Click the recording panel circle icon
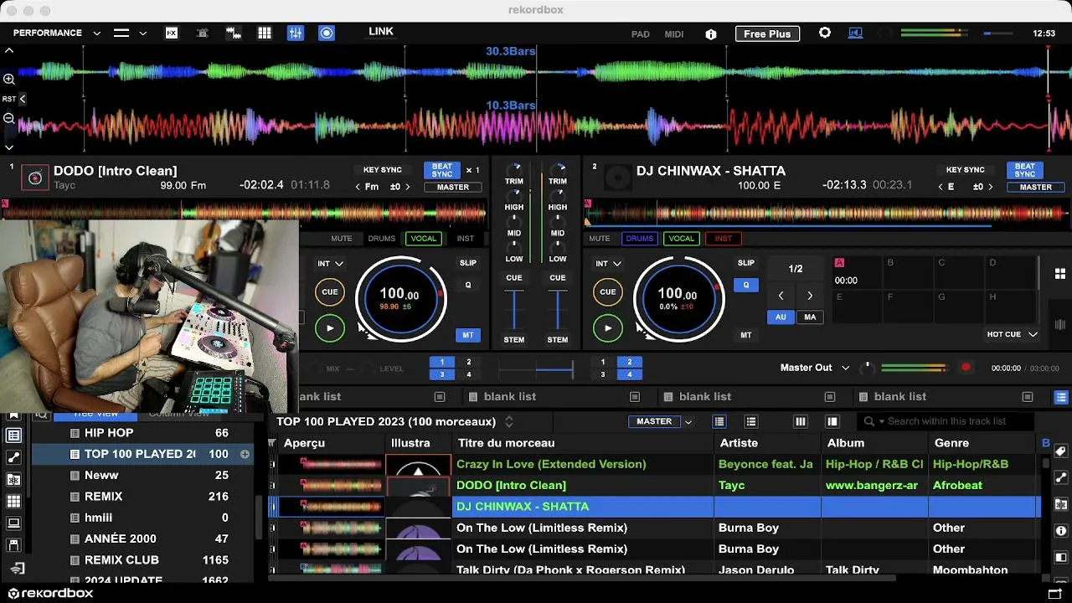1072x603 pixels. (327, 33)
